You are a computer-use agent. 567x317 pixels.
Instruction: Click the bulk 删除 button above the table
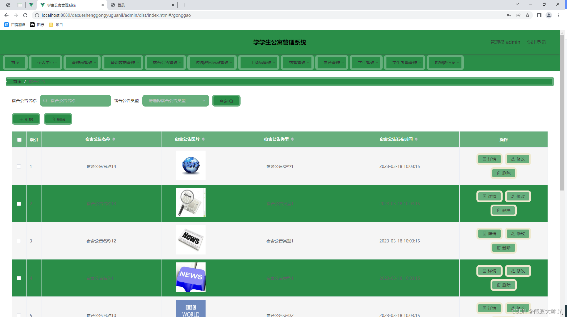(58, 119)
